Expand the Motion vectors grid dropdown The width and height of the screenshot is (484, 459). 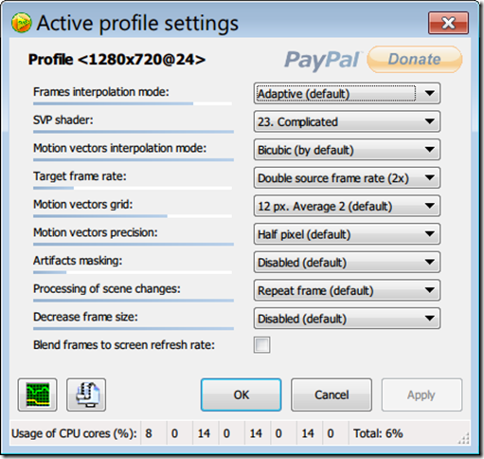tap(347, 206)
